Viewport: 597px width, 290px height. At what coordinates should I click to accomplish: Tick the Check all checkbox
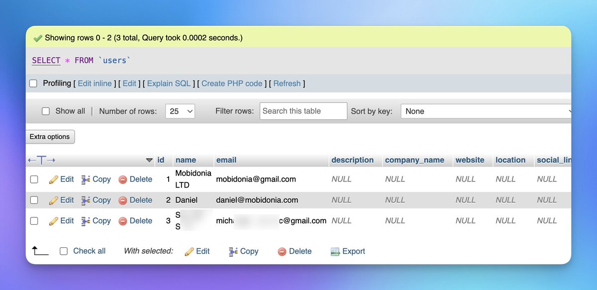pos(64,252)
